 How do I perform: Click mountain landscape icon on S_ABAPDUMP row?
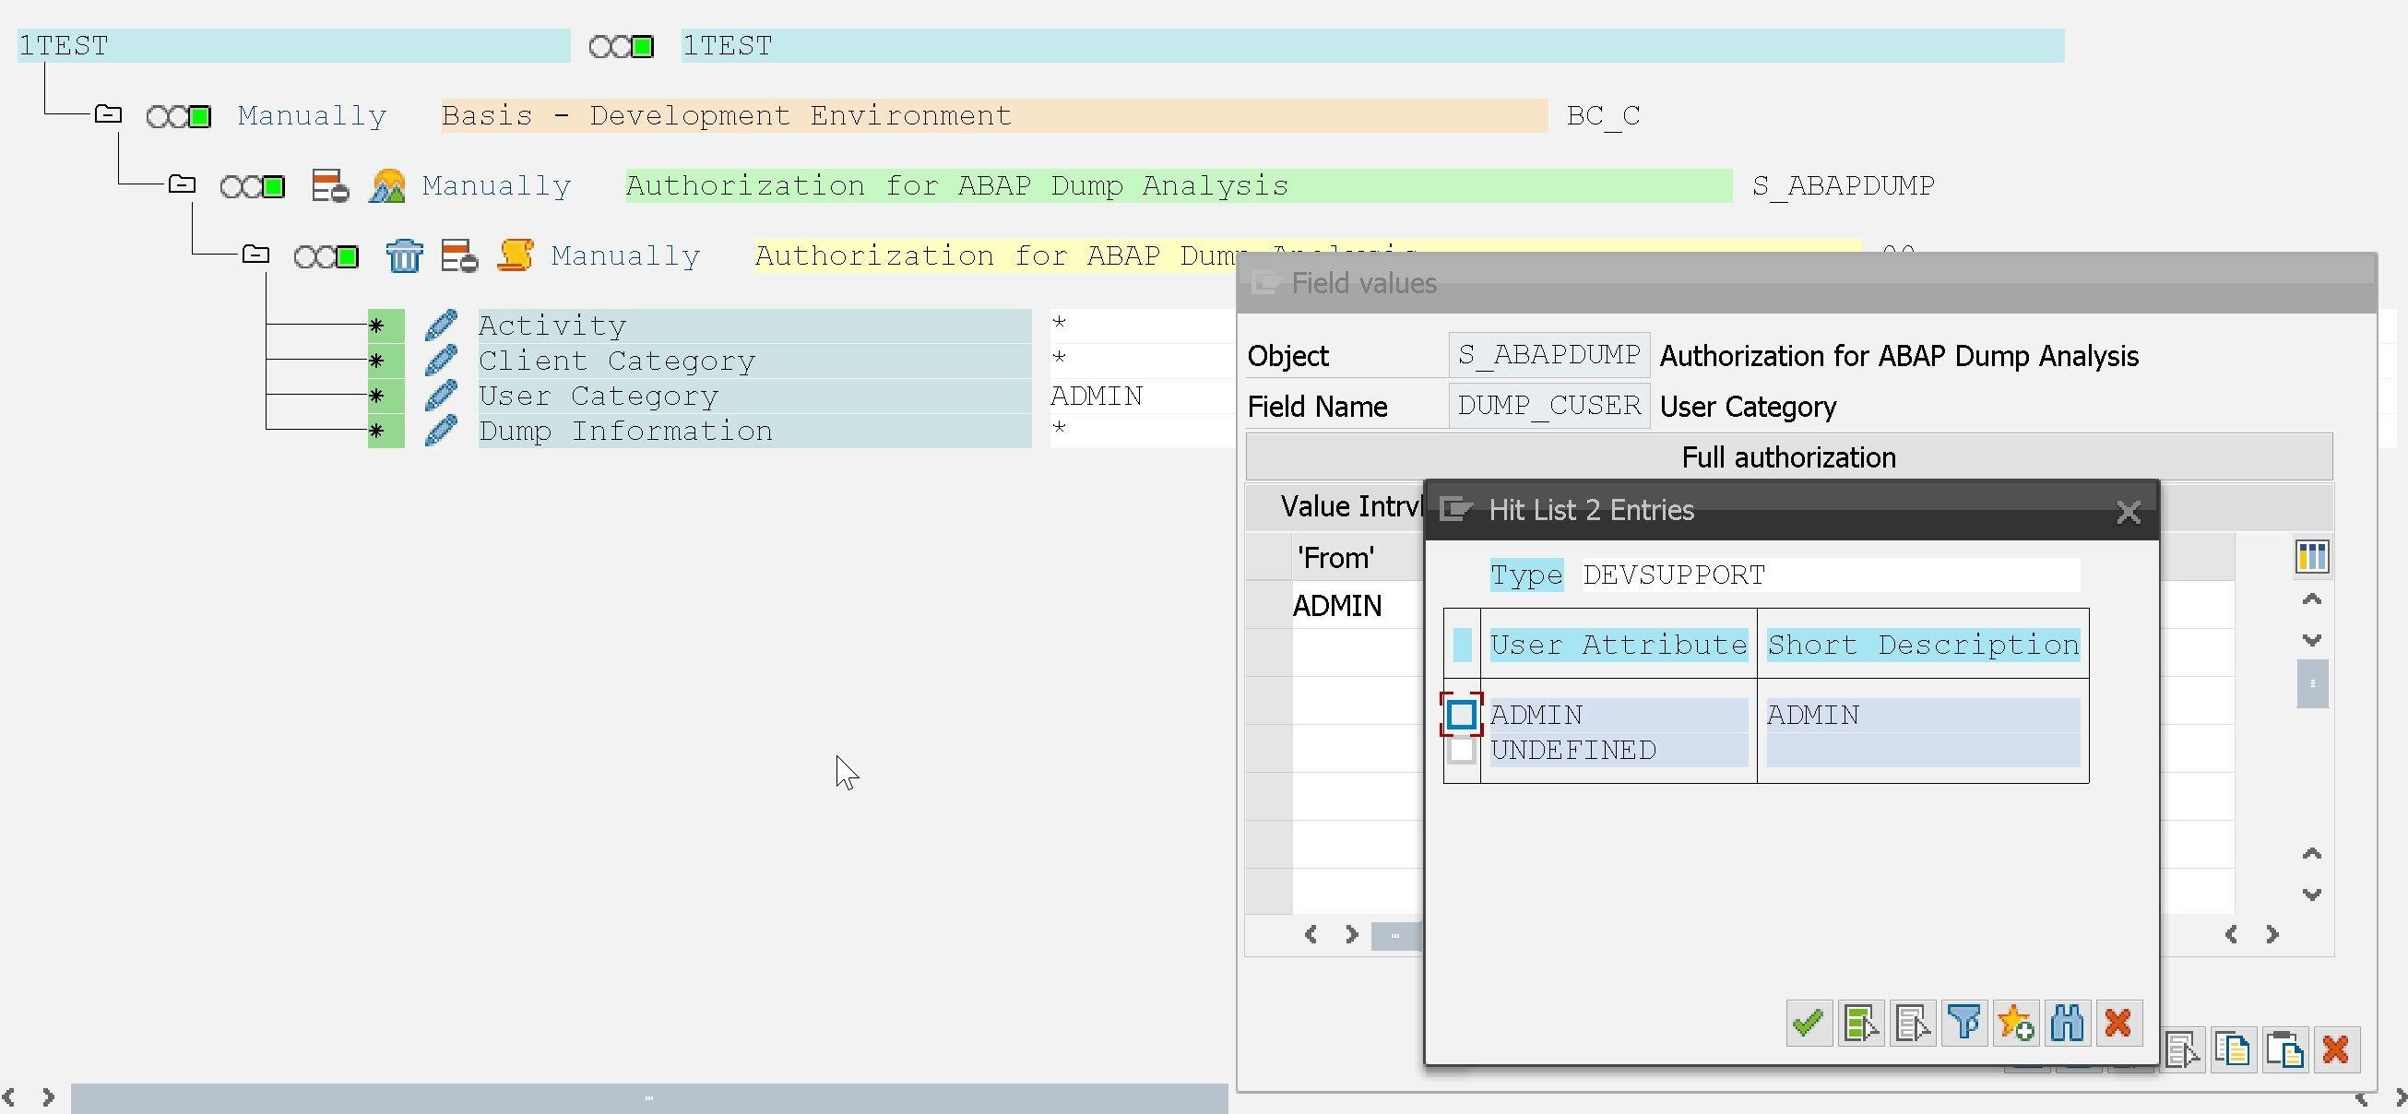[387, 186]
